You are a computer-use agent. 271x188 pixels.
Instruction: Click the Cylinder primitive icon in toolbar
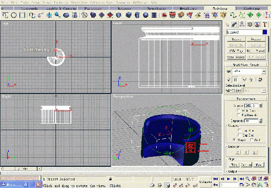coord(137,15)
